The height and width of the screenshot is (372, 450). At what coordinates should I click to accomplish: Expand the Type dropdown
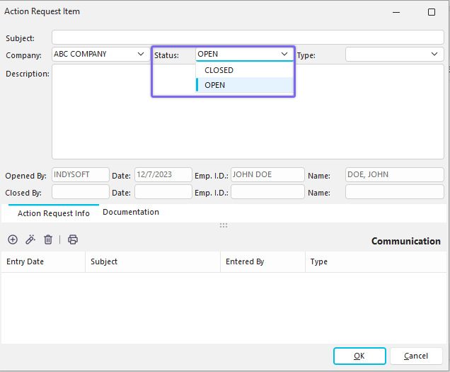tap(434, 54)
